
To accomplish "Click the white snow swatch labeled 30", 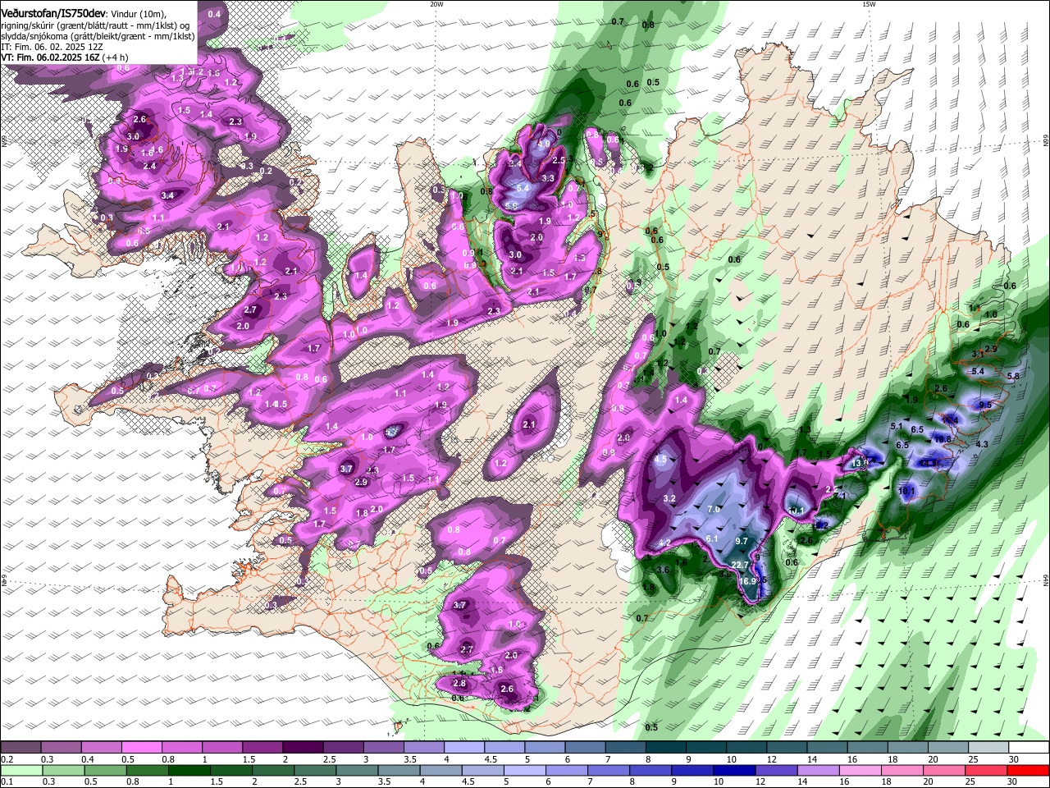I will point(1029,748).
